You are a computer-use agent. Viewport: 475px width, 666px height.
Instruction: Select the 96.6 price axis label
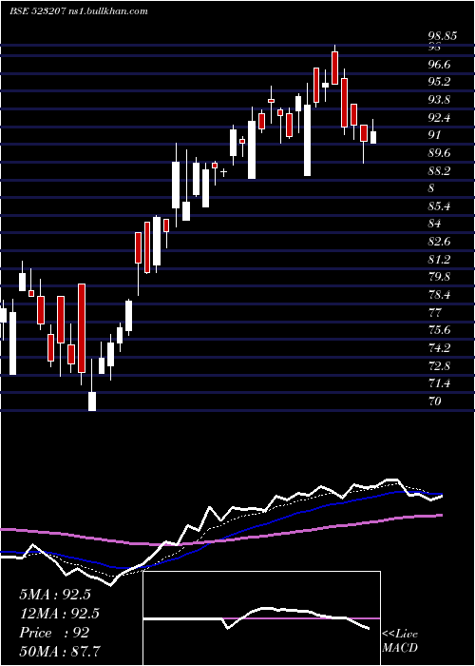(x=439, y=65)
